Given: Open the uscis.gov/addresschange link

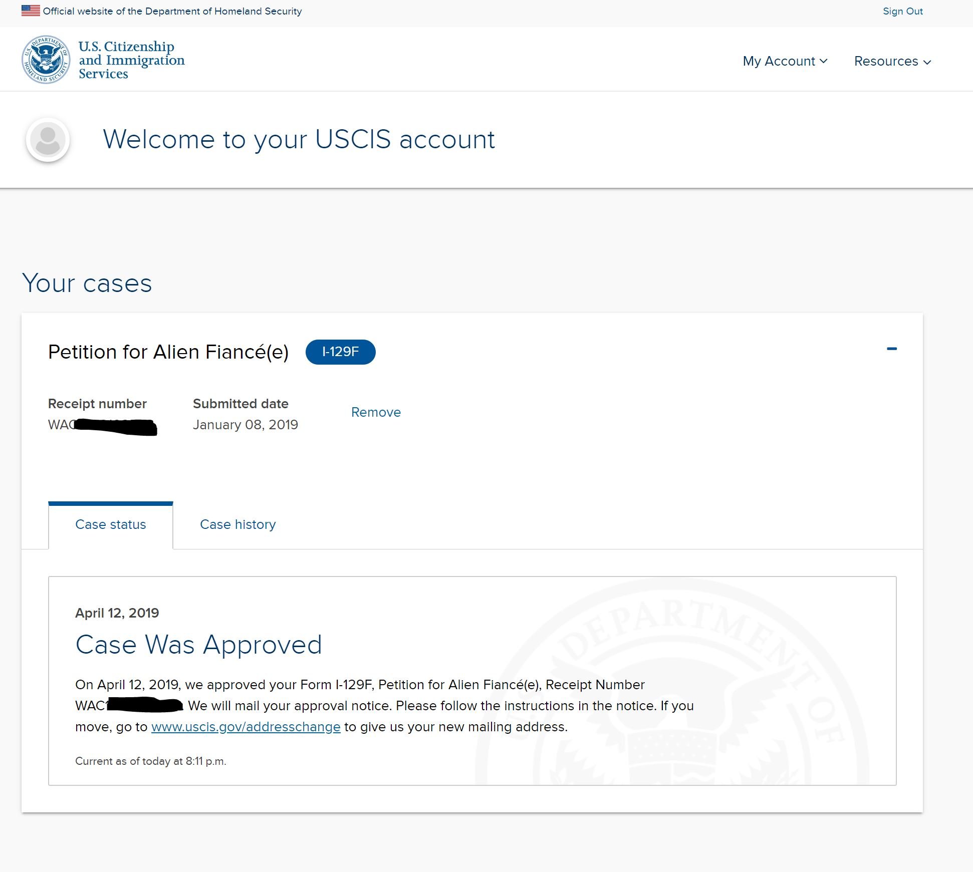Looking at the screenshot, I should (x=246, y=727).
